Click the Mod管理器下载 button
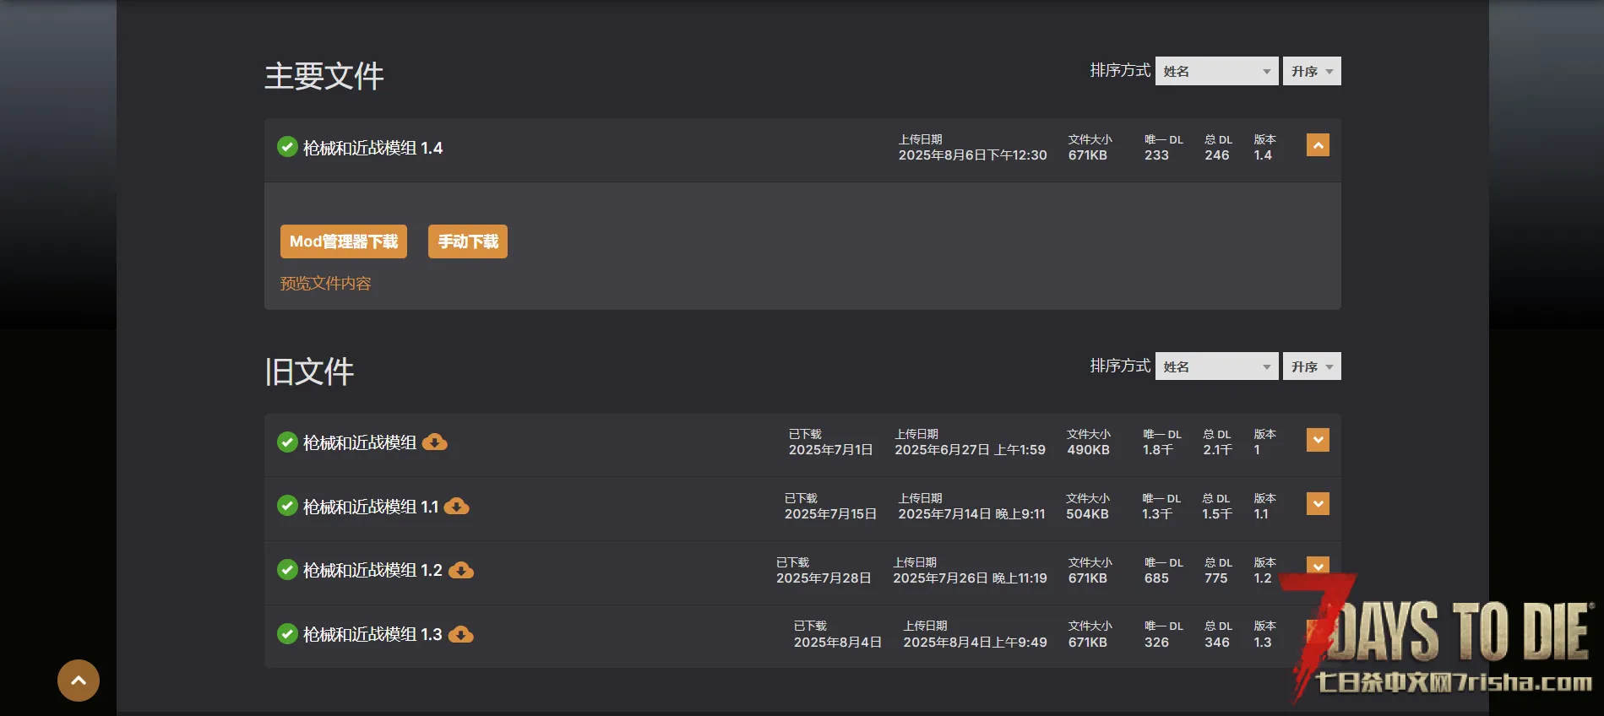The image size is (1604, 716). click(344, 241)
